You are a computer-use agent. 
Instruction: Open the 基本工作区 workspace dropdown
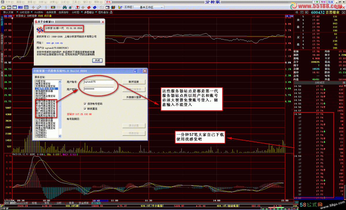click(x=148, y=7)
